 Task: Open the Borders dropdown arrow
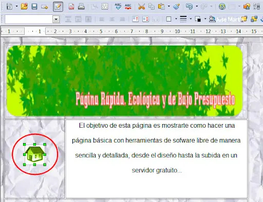click(176, 19)
